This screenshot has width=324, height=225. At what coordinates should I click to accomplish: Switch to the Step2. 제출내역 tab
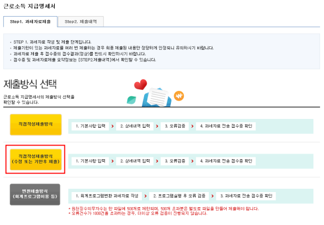click(81, 21)
